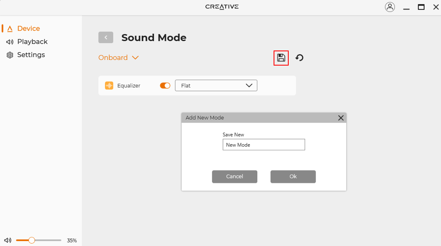Expand the Onboard mode selector
Screen dimensions: 441x246
pos(118,58)
